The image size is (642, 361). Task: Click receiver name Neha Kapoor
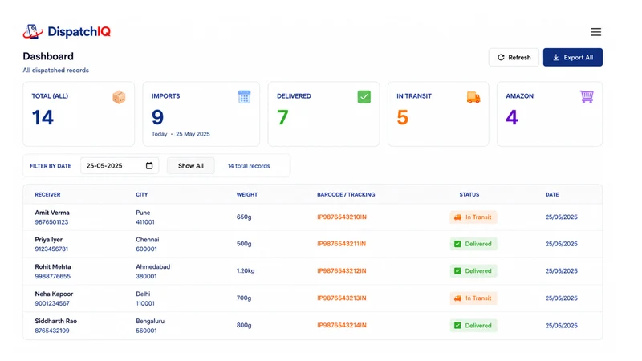[54, 294]
